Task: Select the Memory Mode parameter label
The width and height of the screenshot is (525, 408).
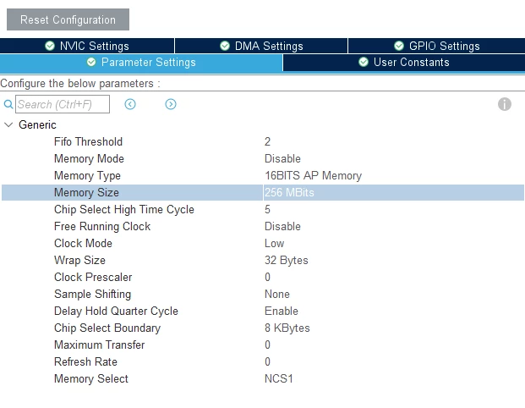Action: pos(89,158)
